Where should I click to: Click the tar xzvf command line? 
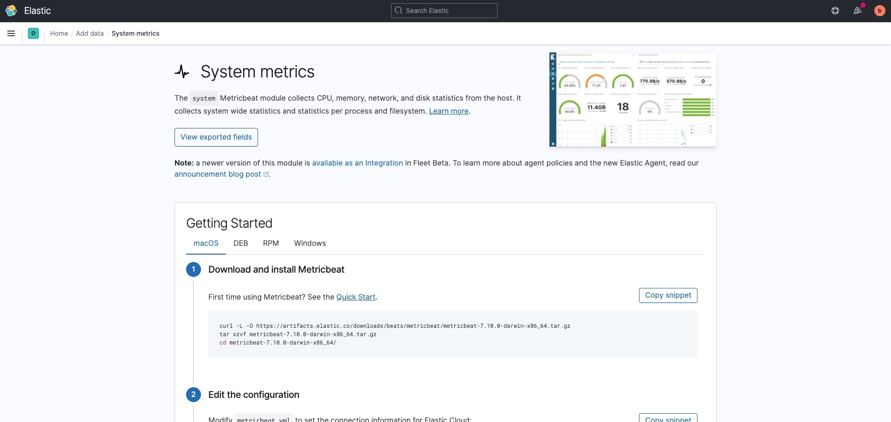[298, 334]
